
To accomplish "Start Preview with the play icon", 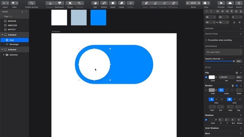I will [x=221, y=3].
